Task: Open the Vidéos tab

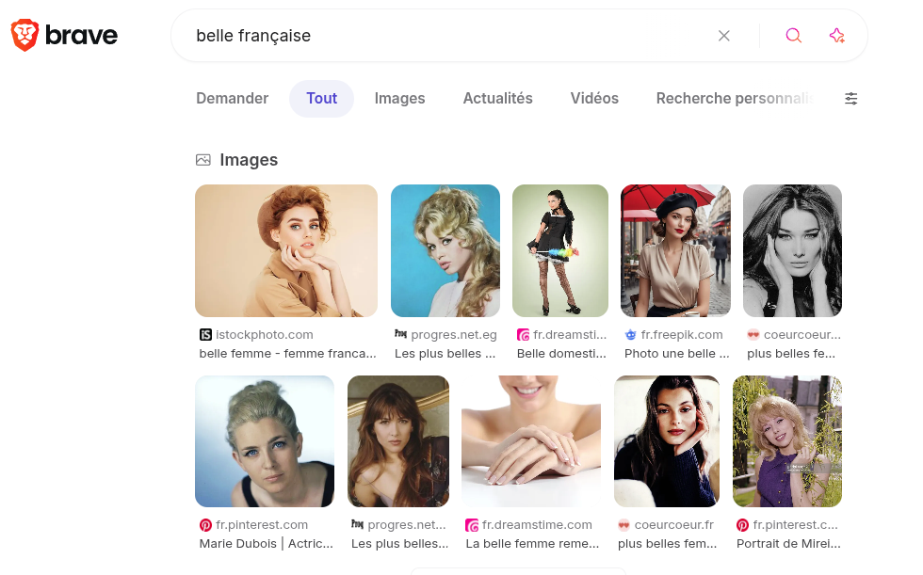Action: [x=594, y=99]
